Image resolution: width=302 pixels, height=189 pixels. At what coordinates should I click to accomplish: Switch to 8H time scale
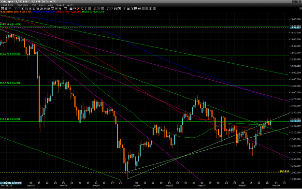click(49, 9)
